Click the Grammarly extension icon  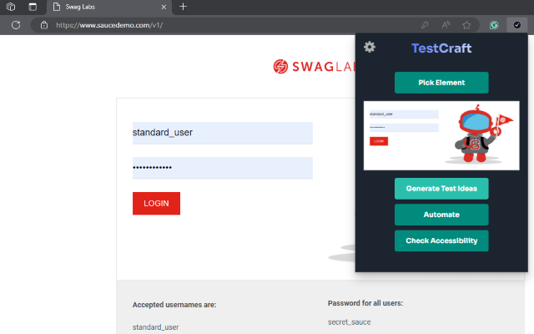pos(494,25)
